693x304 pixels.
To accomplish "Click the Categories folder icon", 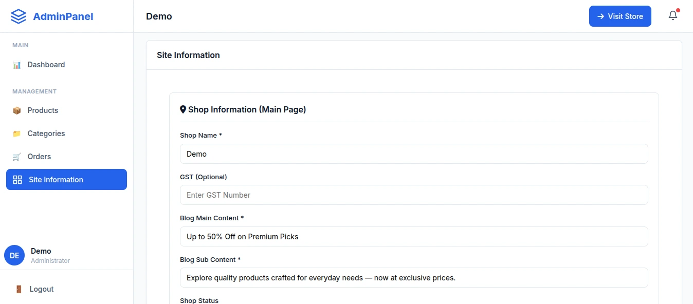I will click(x=17, y=134).
